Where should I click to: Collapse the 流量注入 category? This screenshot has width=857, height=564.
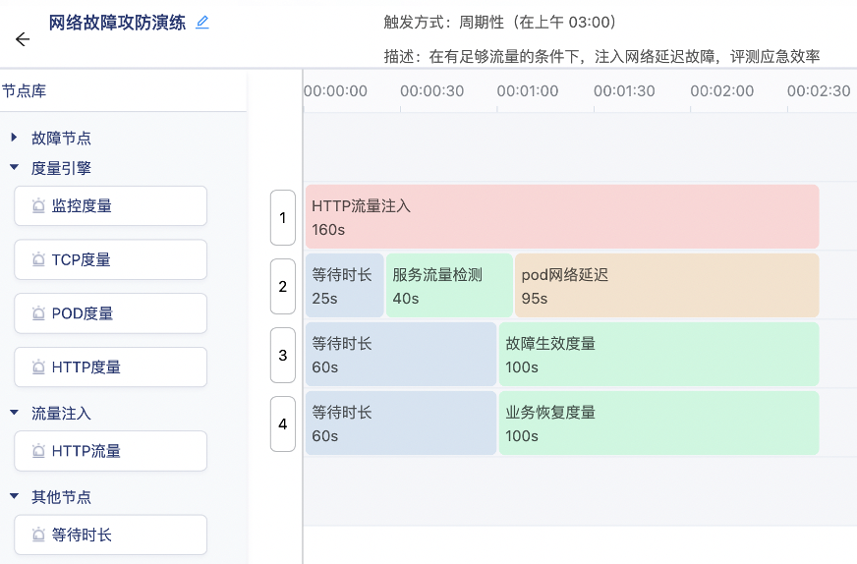tap(15, 414)
